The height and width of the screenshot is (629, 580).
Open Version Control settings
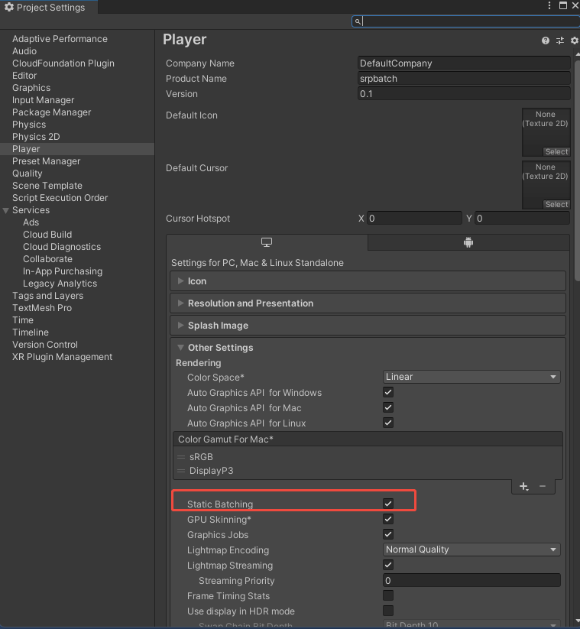pos(45,345)
